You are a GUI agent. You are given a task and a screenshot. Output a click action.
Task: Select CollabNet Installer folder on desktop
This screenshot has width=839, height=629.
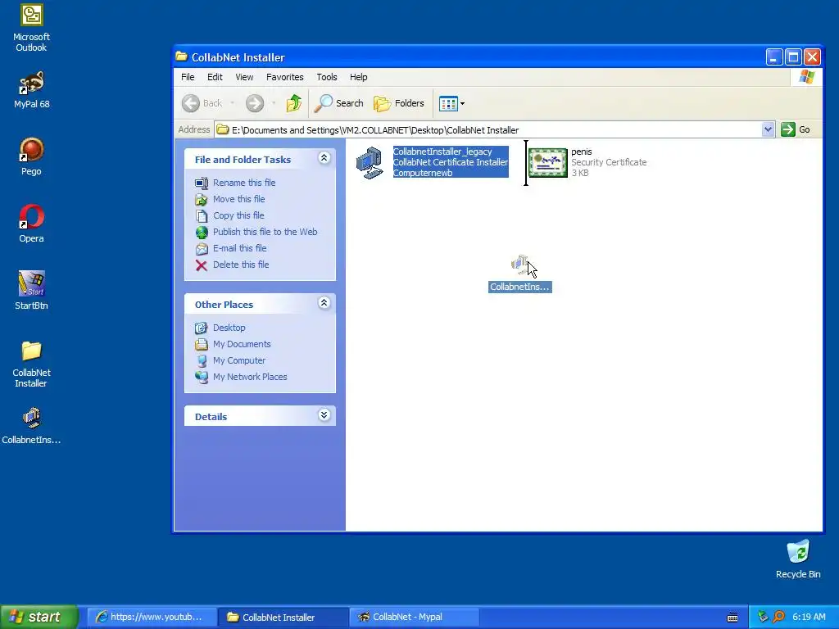pos(31,364)
